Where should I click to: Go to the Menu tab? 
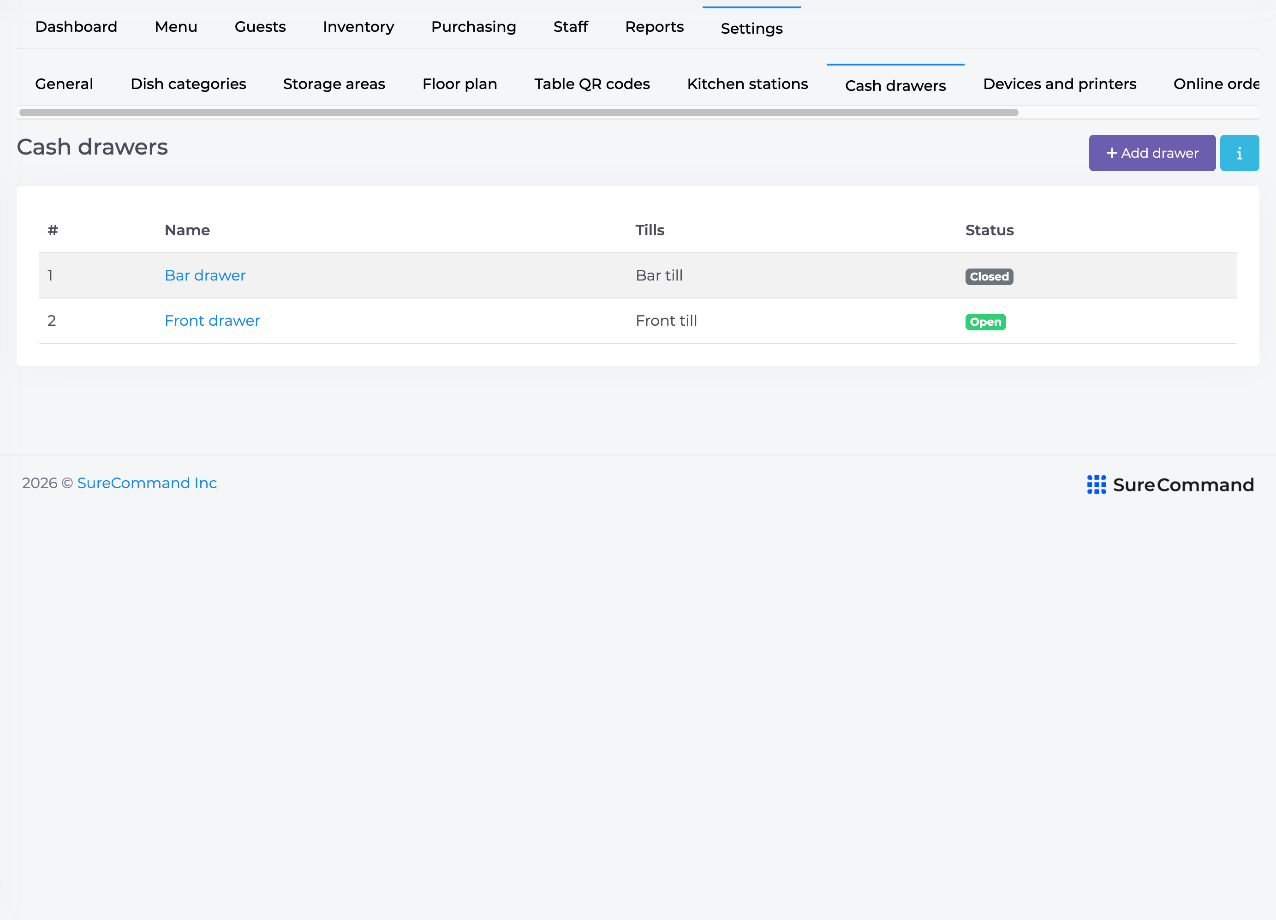pyautogui.click(x=176, y=26)
